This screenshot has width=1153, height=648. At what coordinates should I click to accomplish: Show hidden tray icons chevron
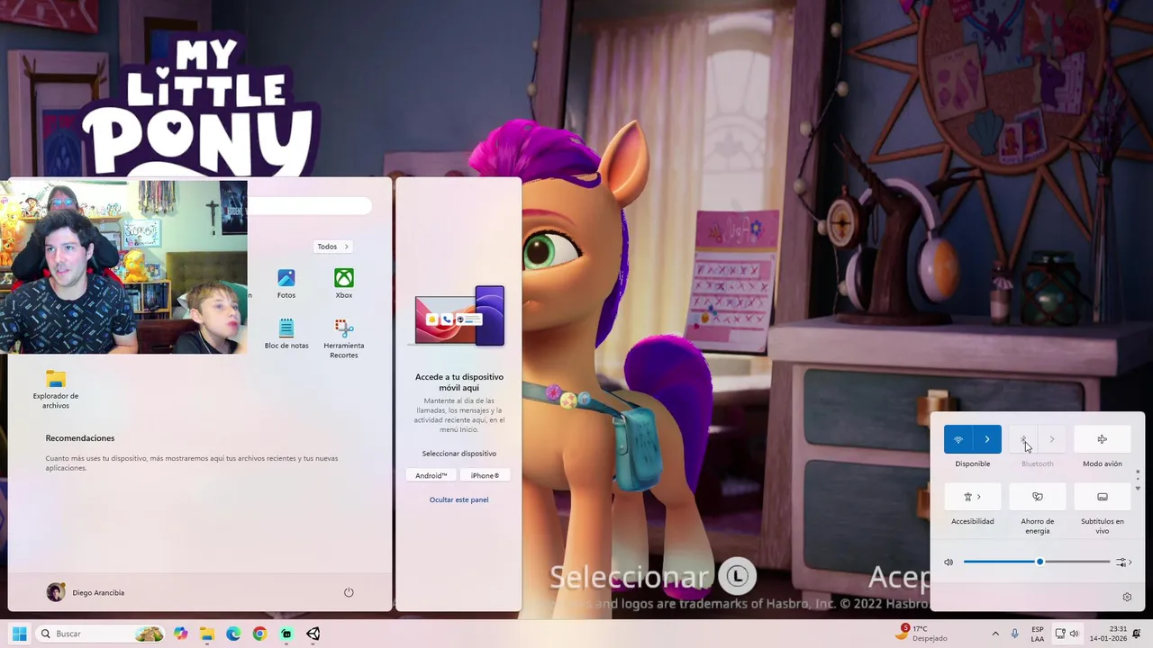point(995,634)
